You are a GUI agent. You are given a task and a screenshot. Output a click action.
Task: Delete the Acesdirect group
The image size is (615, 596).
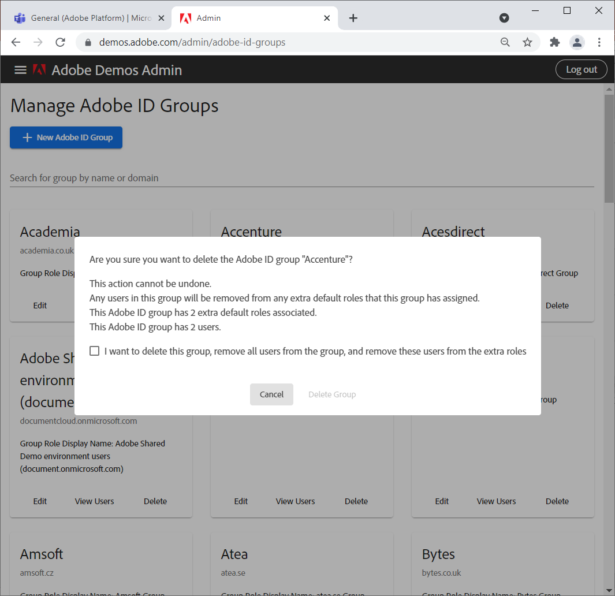(x=557, y=306)
